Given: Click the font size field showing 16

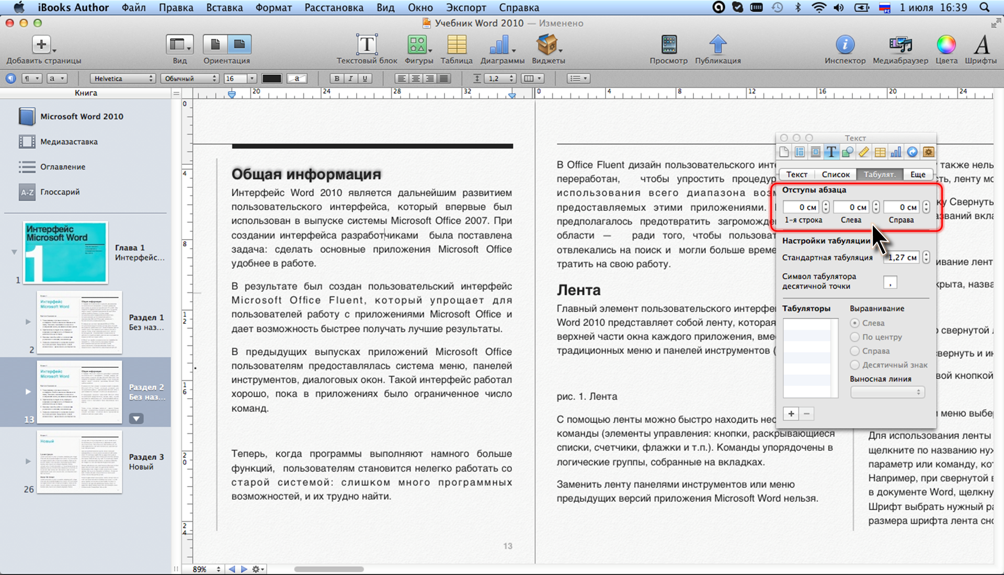Looking at the screenshot, I should pyautogui.click(x=235, y=78).
